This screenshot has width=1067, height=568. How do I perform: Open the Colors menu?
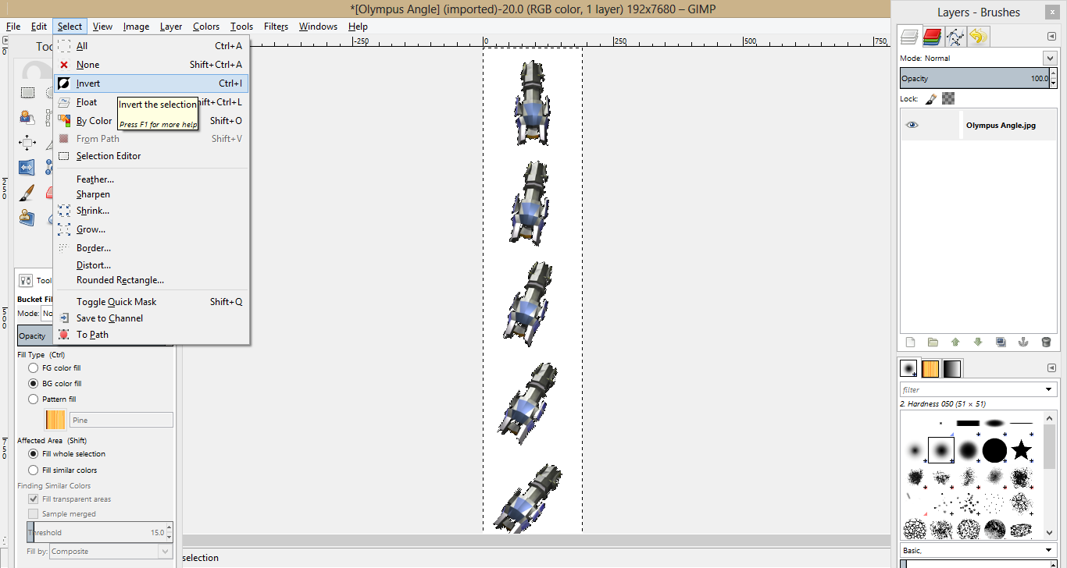click(x=206, y=27)
